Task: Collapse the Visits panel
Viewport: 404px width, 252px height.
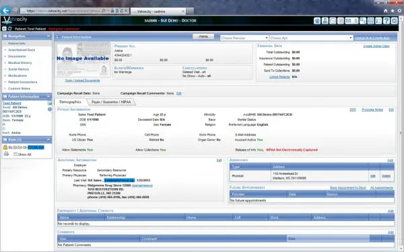Action: [48, 140]
